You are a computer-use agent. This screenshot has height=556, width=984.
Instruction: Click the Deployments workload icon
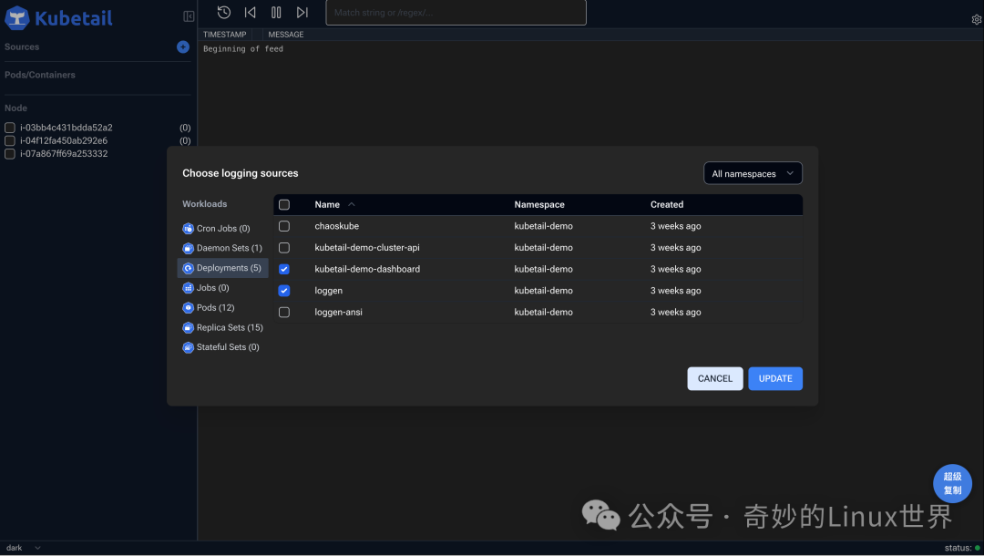pyautogui.click(x=189, y=268)
